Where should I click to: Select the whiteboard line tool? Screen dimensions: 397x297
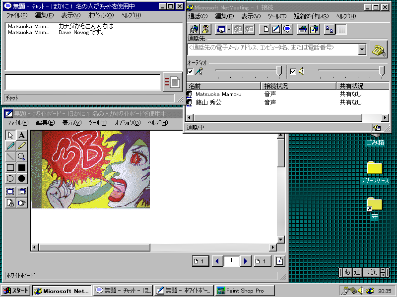[x=10, y=156]
